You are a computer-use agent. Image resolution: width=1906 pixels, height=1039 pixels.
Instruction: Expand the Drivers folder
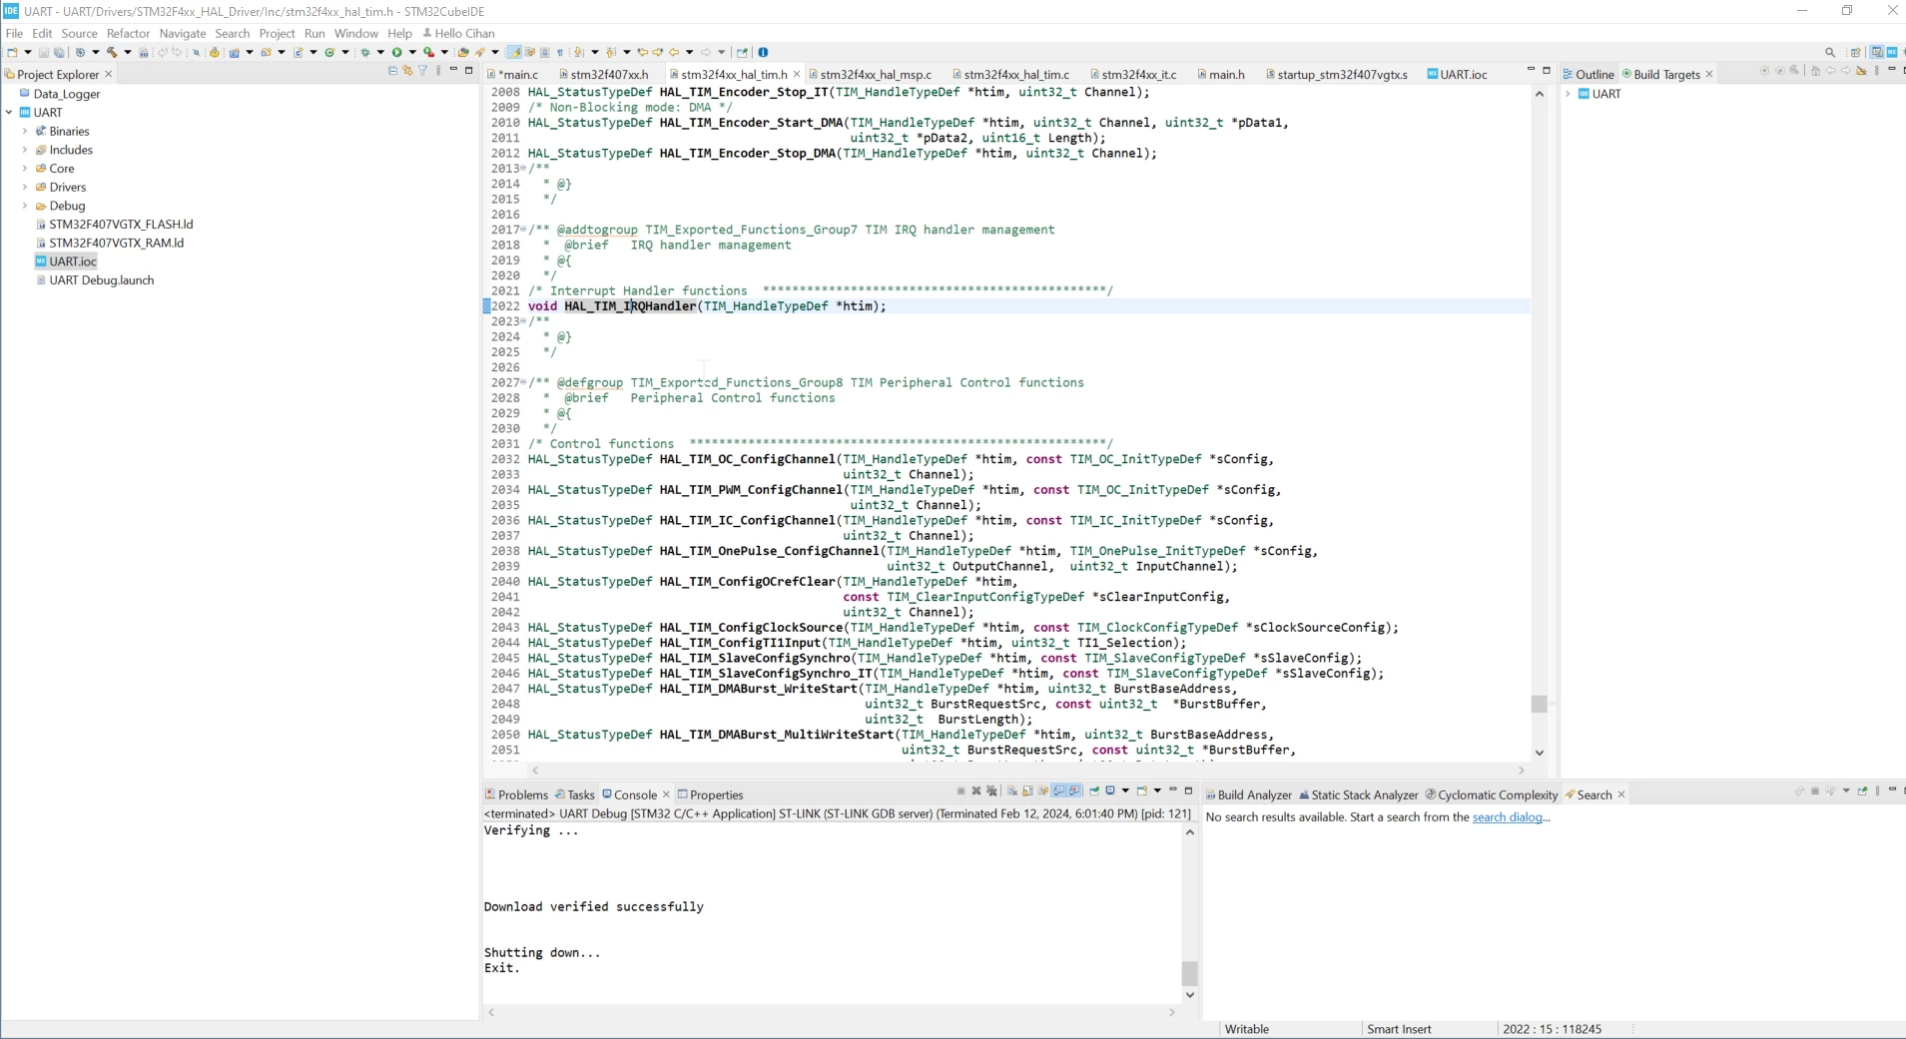click(25, 187)
